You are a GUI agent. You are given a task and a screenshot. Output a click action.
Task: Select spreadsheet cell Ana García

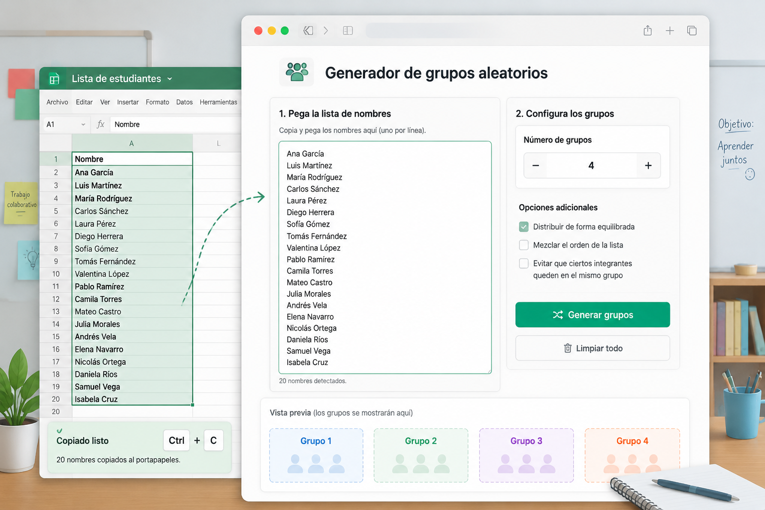point(132,172)
